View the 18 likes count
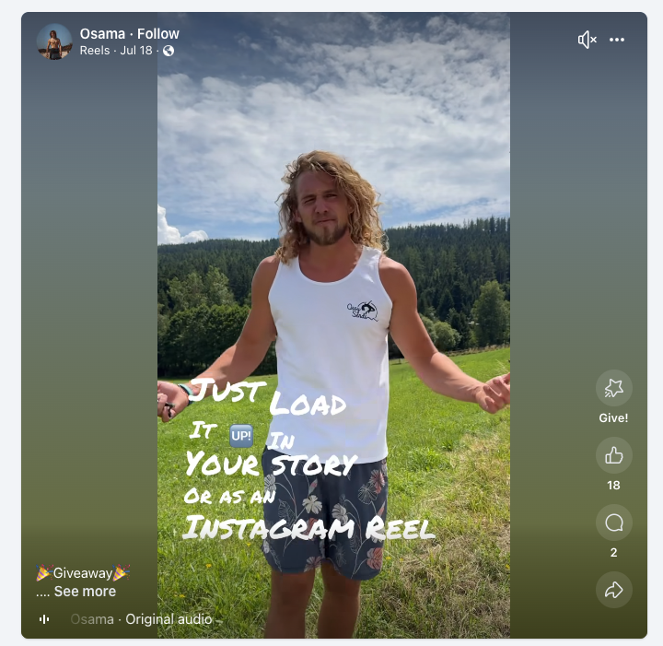 (613, 486)
